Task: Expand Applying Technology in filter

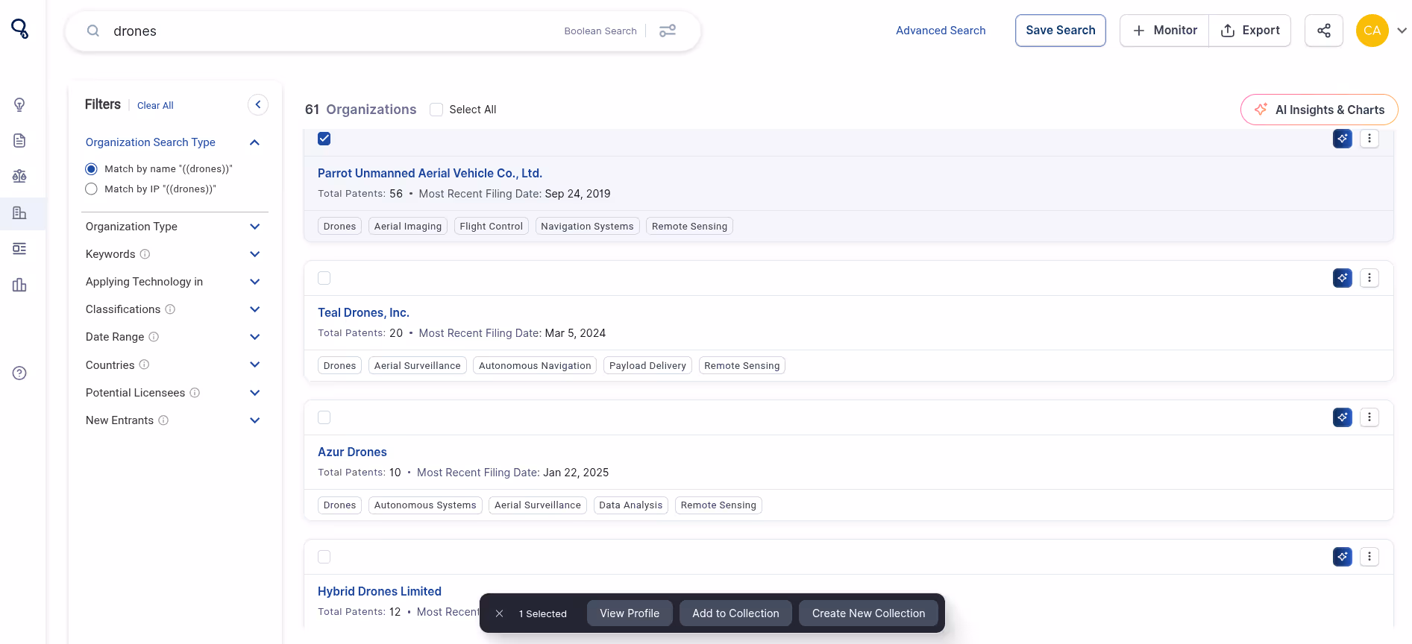Action: tap(254, 282)
